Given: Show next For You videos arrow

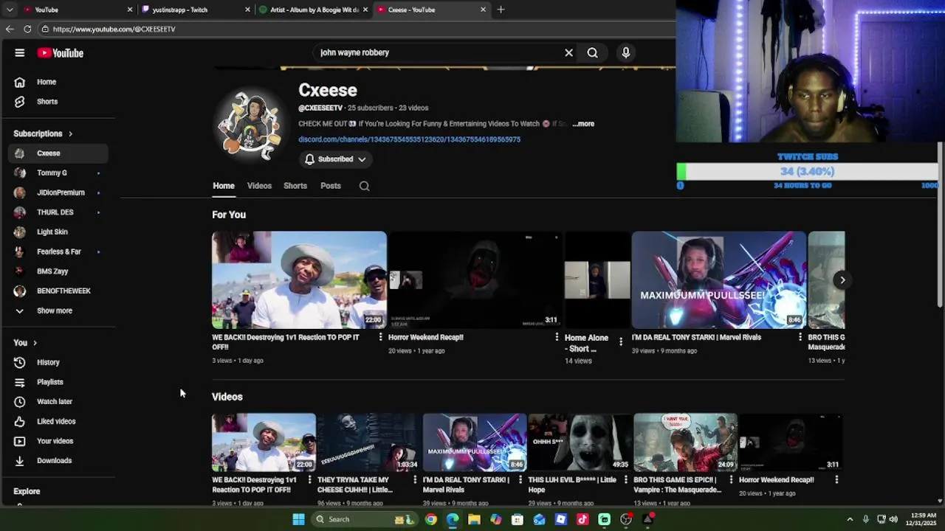Looking at the screenshot, I should 842,280.
